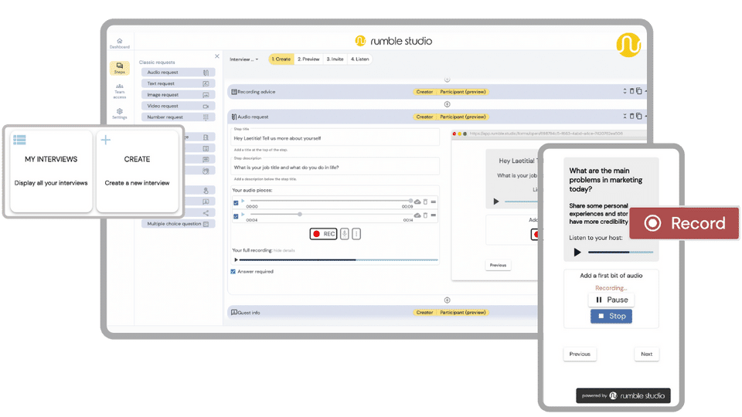Image resolution: width=742 pixels, height=417 pixels.
Task: Insert step between Recording advice and Audio request
Action: click(x=448, y=104)
